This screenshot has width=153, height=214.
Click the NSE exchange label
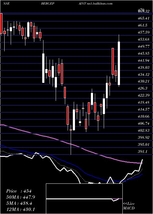pyautogui.click(x=6, y=4)
